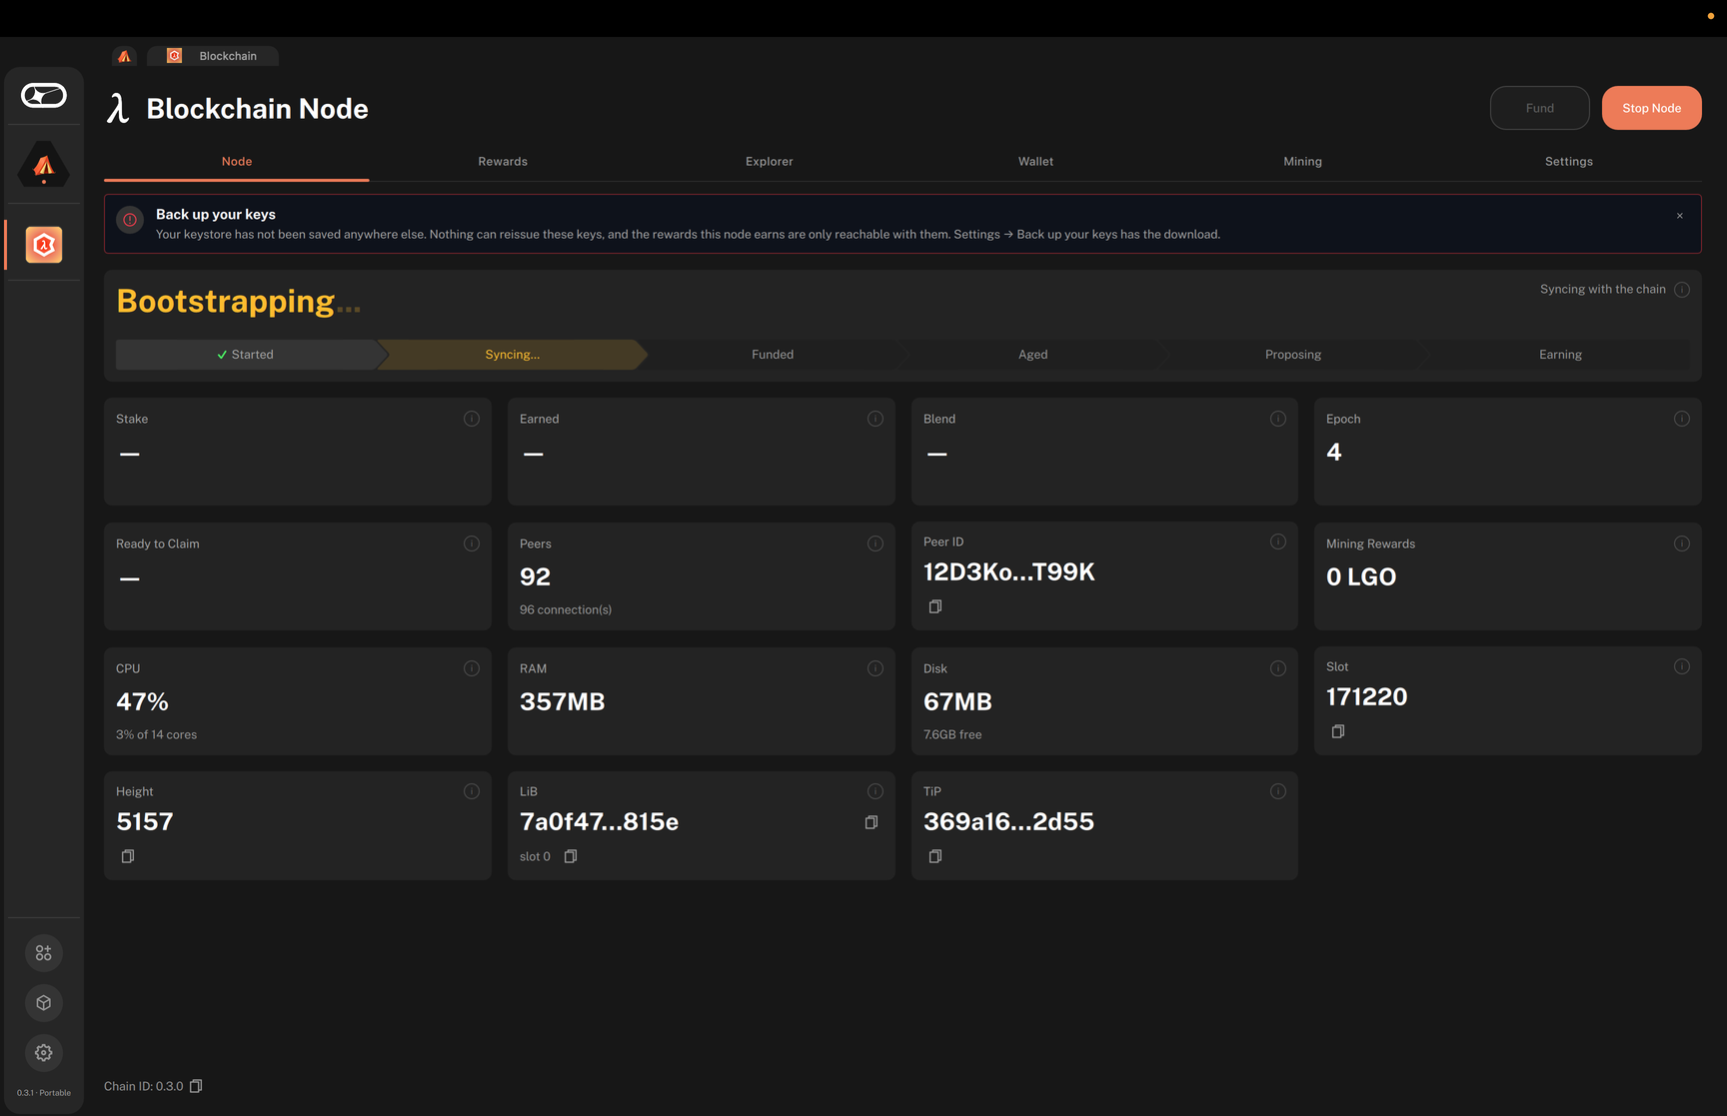
Task: Open the Blockchain icon in sidebar
Action: (x=44, y=245)
